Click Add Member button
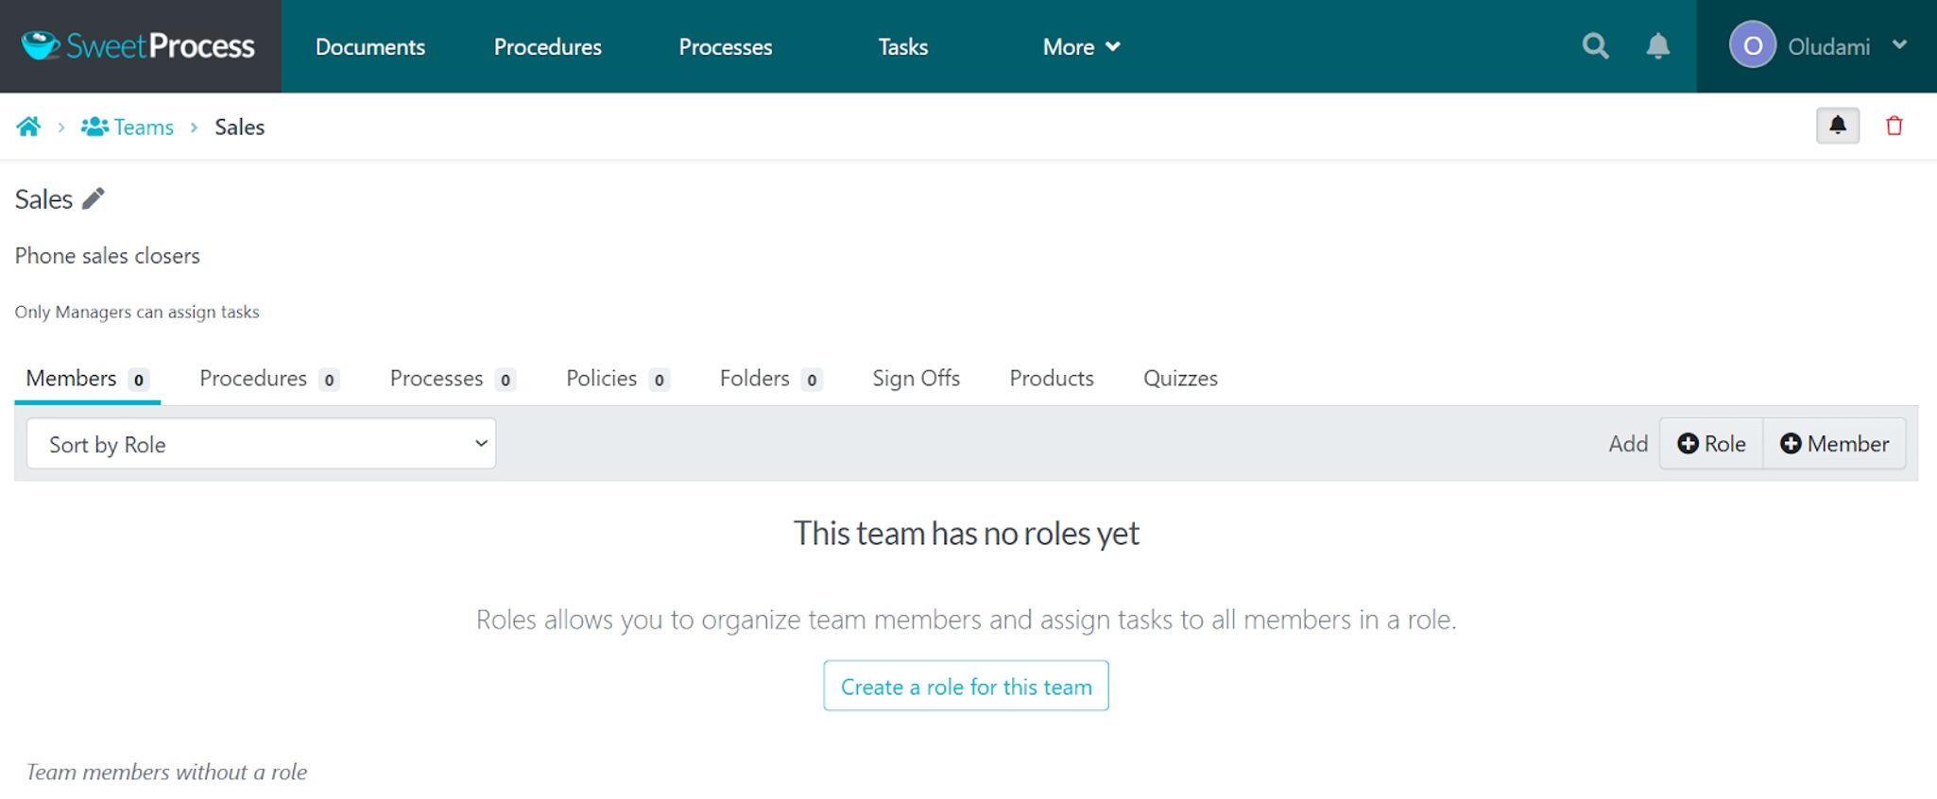The width and height of the screenshot is (1937, 799). (1834, 444)
